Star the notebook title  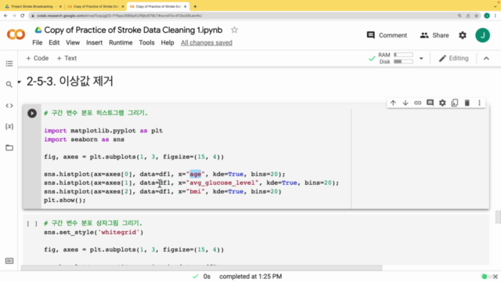[234, 30]
